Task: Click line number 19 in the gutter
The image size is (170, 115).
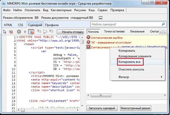Action: click(x=13, y=101)
